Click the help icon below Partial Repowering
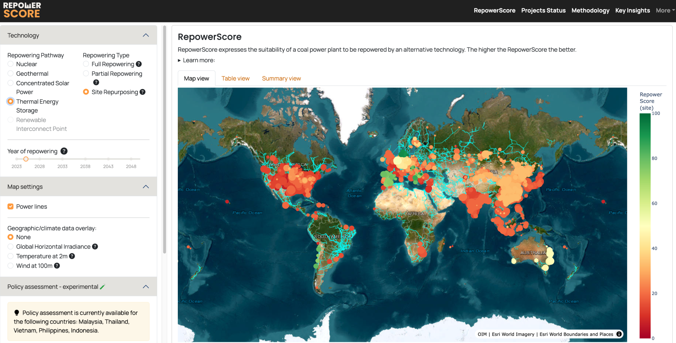Image resolution: width=676 pixels, height=343 pixels. point(96,83)
